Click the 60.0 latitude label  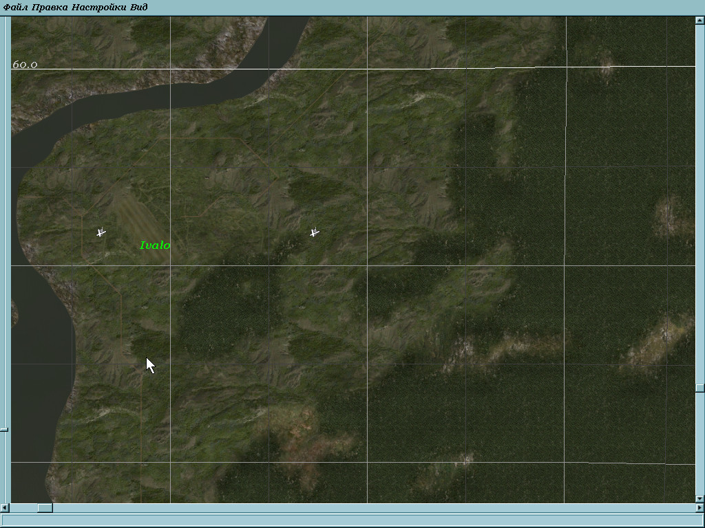[25, 65]
